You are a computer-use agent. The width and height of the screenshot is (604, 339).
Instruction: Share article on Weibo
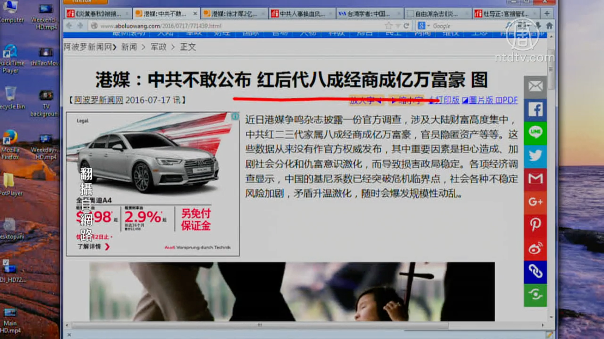click(535, 248)
